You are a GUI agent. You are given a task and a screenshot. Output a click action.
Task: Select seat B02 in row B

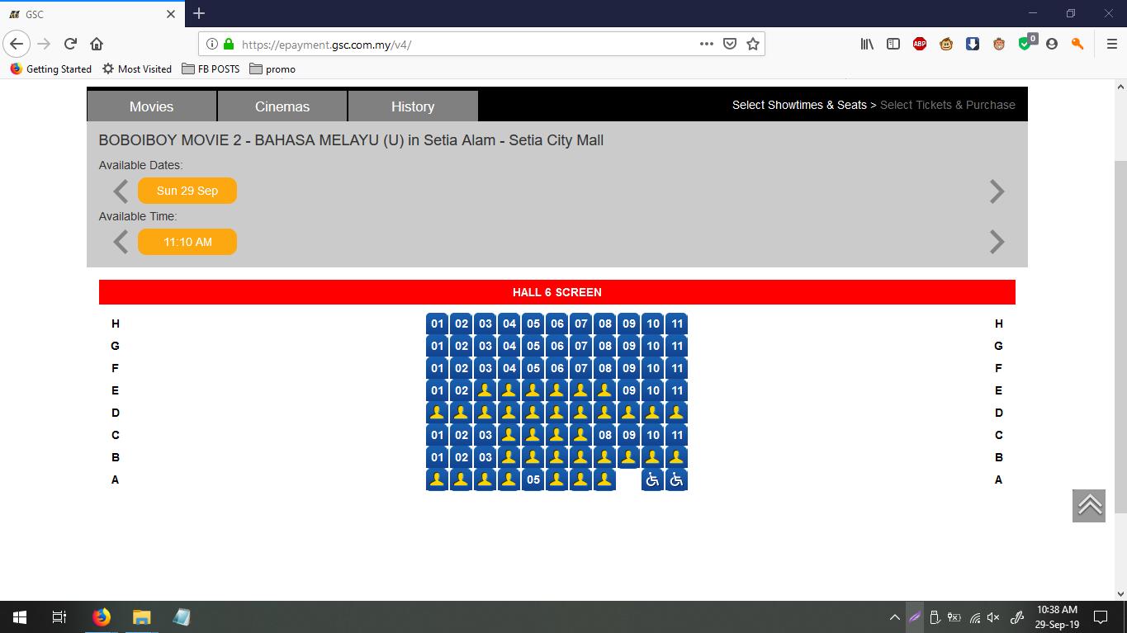coord(462,457)
